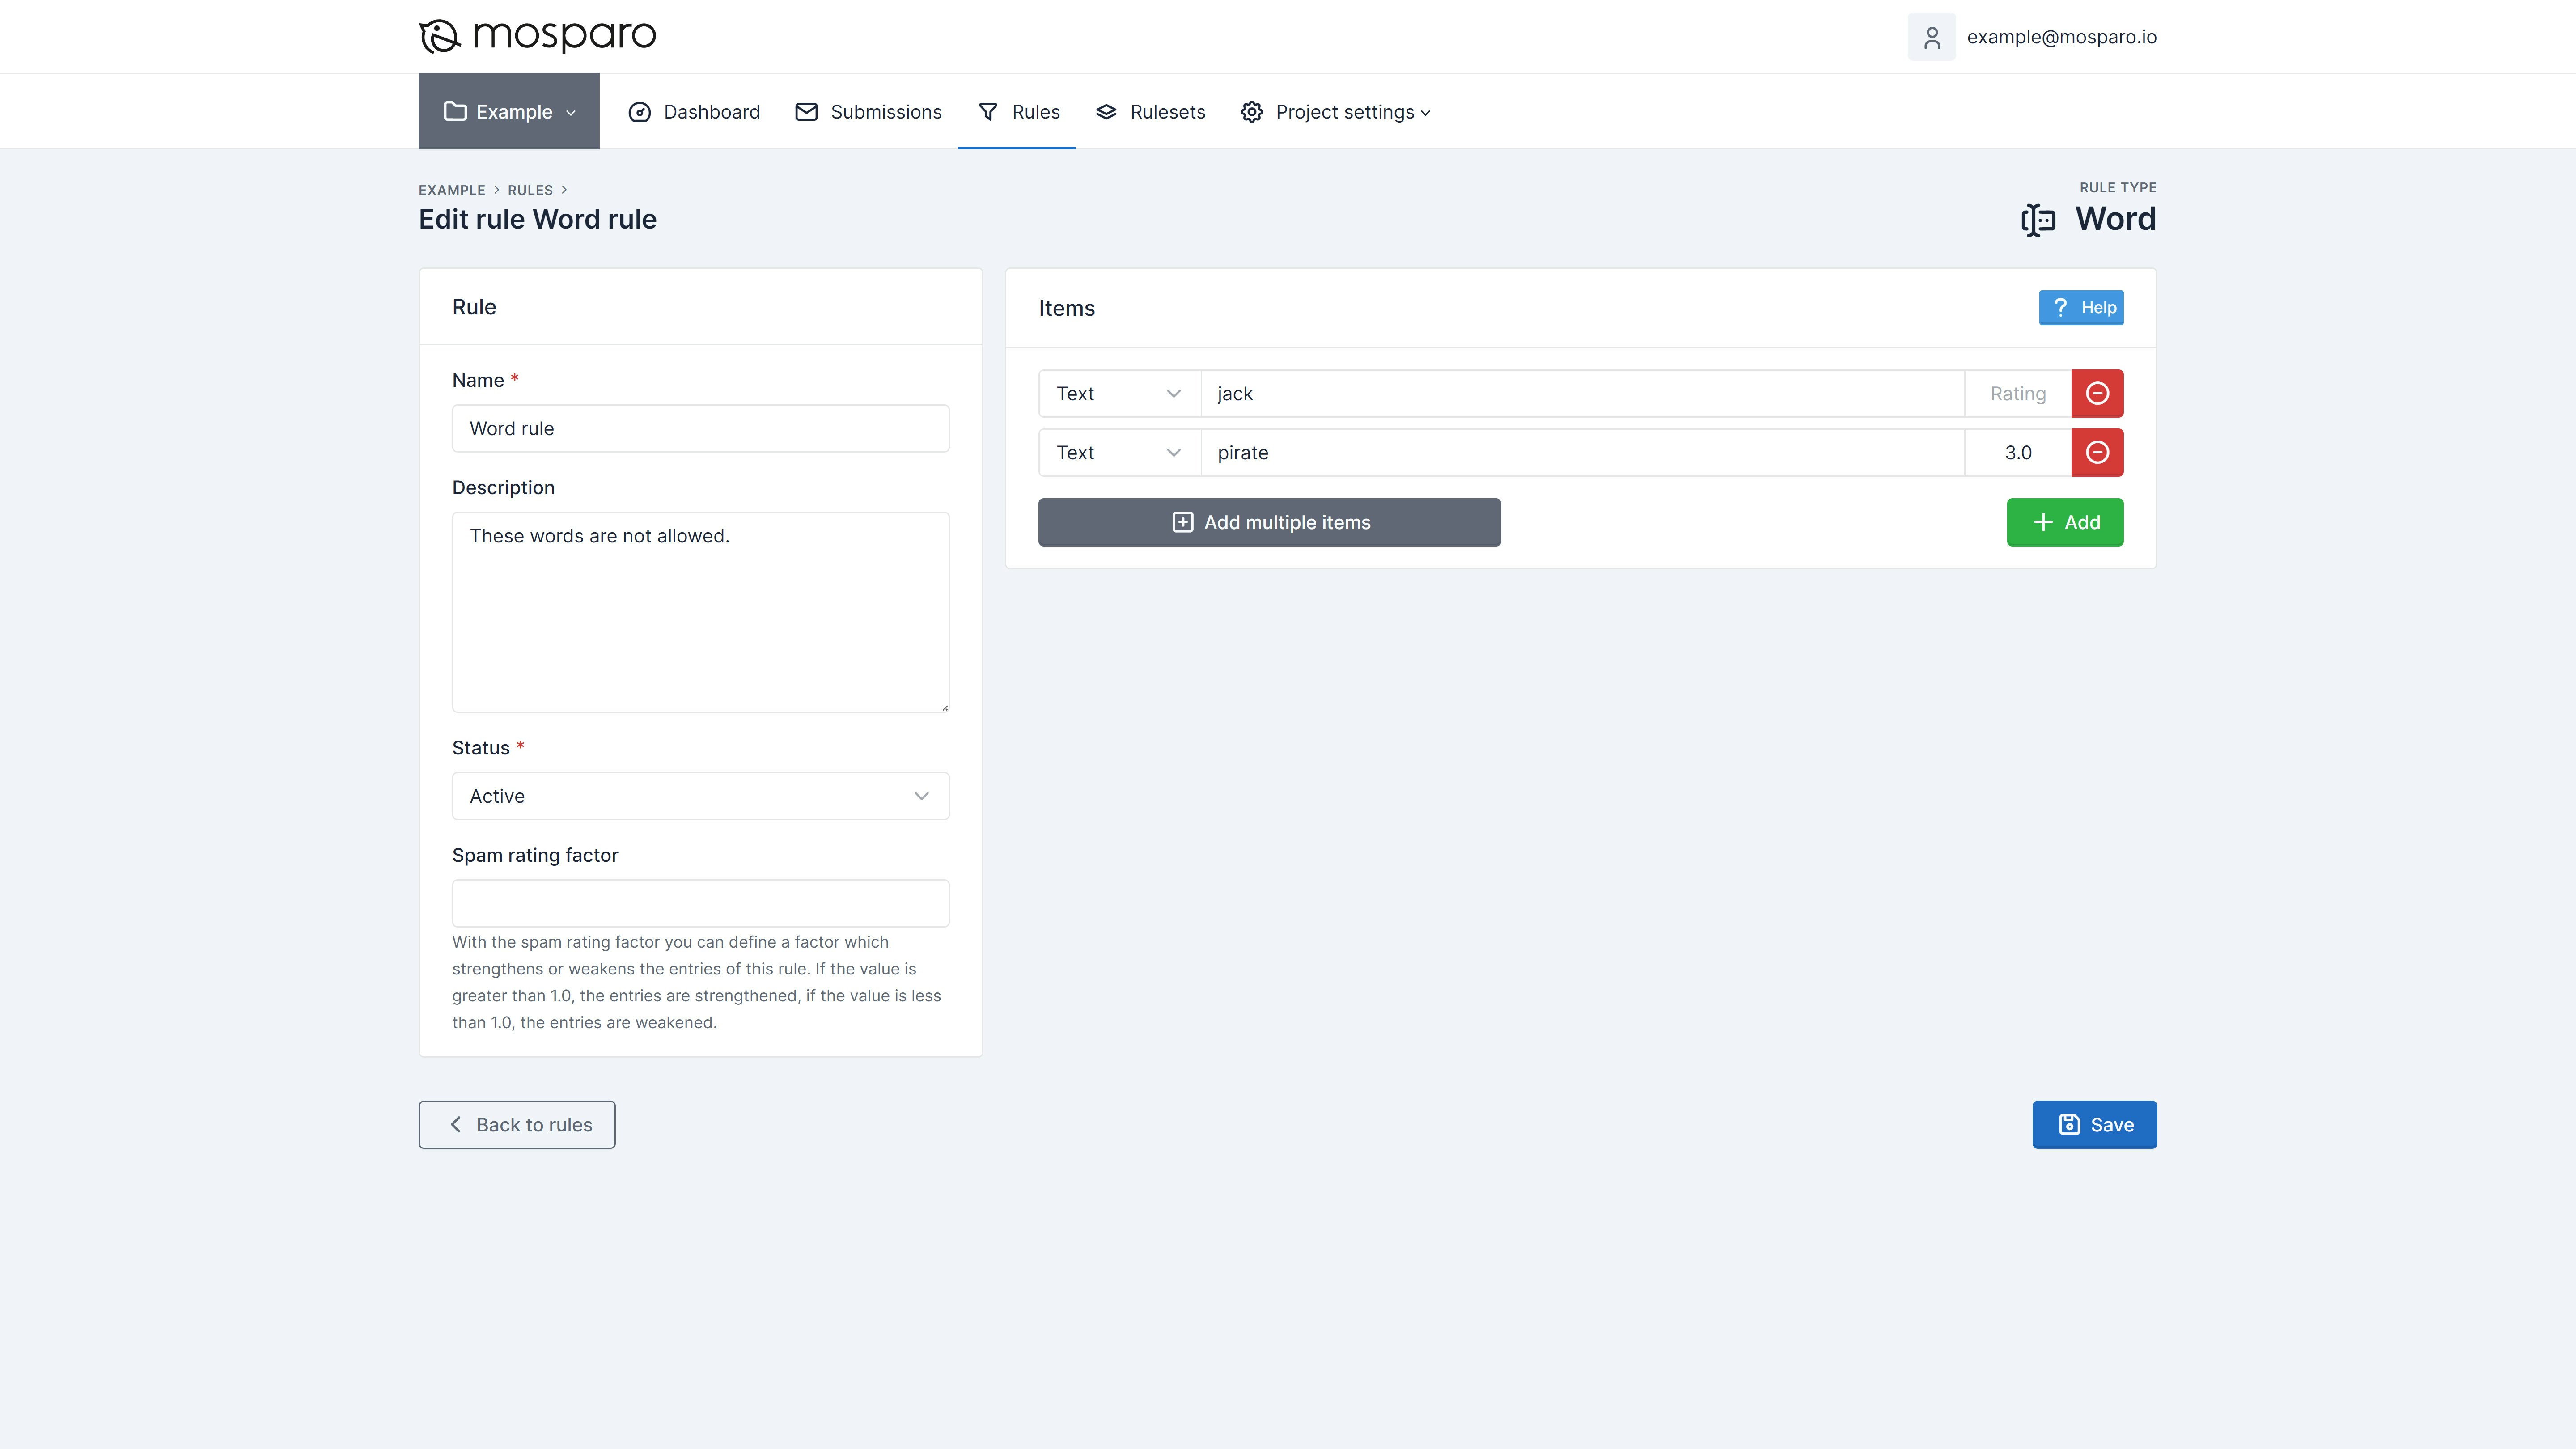Click the Project settings gear icon
2576x1449 pixels.
[1252, 112]
